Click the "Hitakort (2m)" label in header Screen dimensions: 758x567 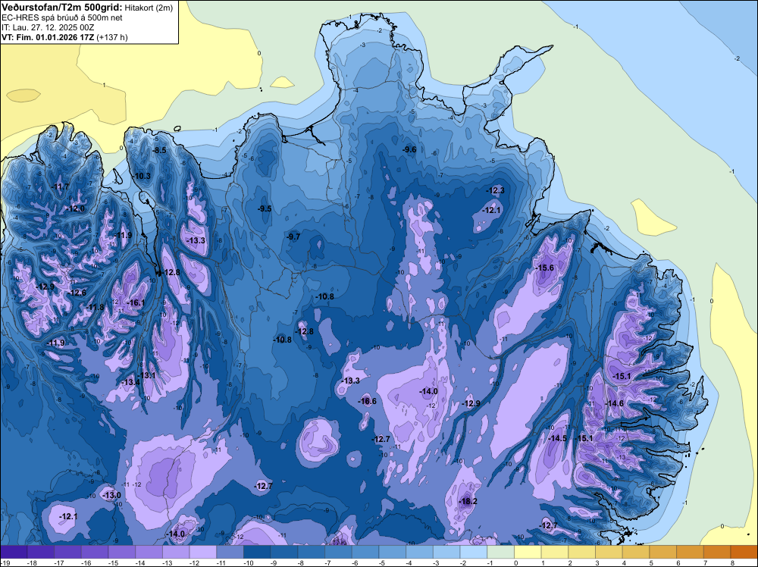149,8
